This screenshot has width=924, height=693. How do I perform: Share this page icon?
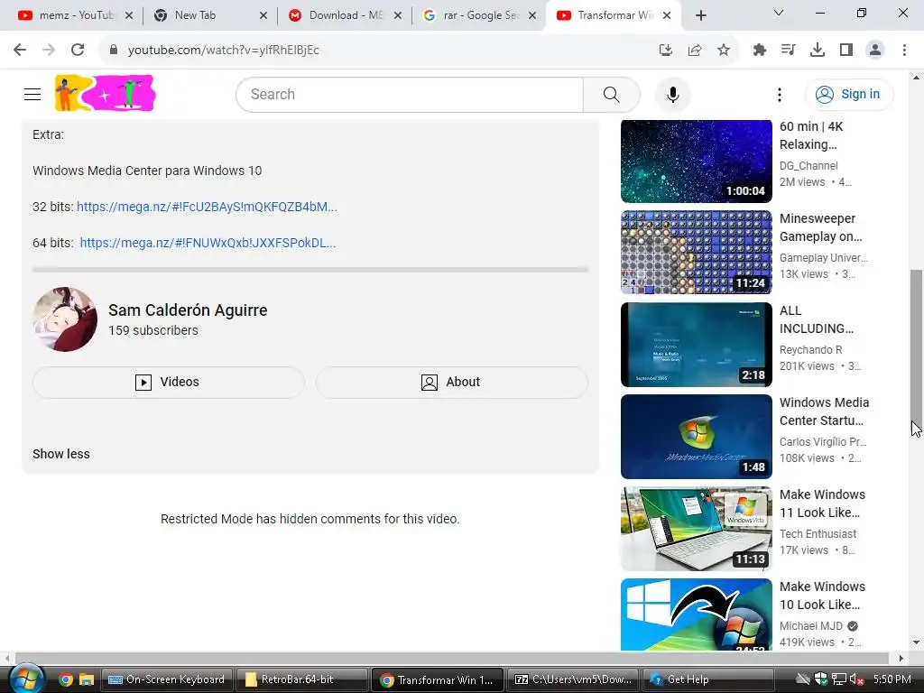point(695,51)
